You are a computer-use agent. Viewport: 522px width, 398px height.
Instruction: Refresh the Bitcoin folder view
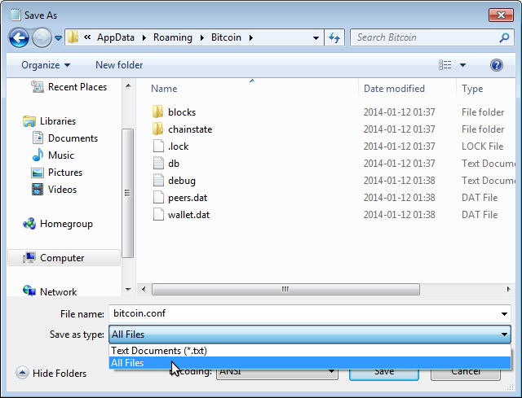(334, 37)
